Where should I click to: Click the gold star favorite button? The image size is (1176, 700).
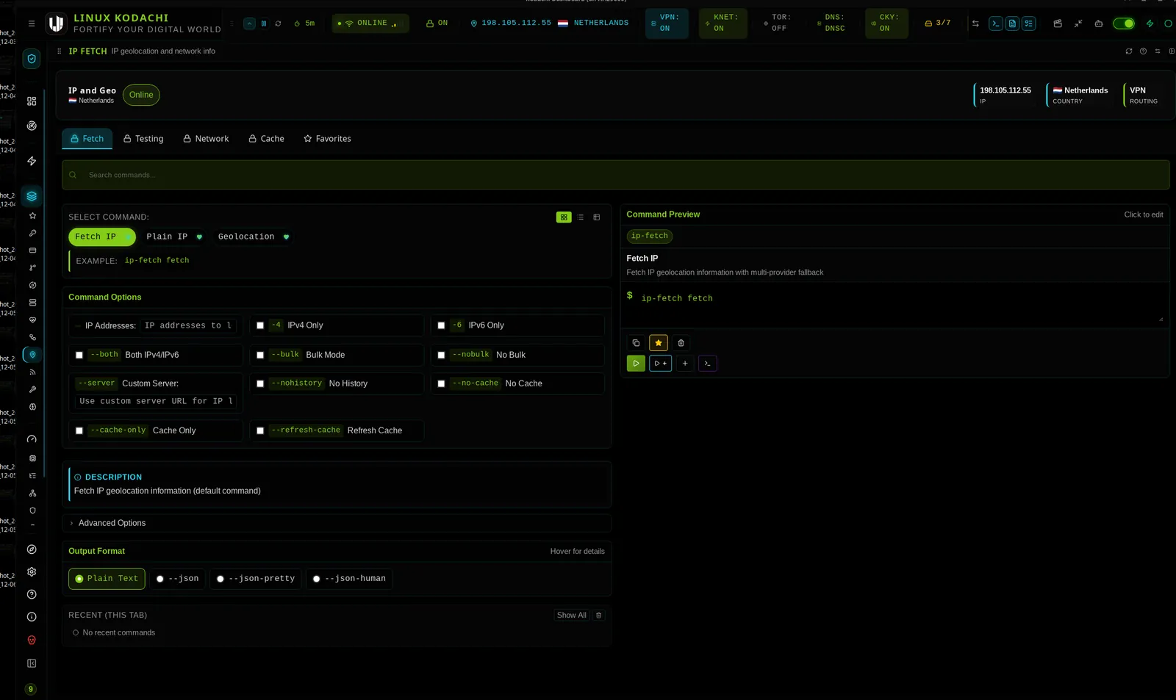pyautogui.click(x=659, y=343)
